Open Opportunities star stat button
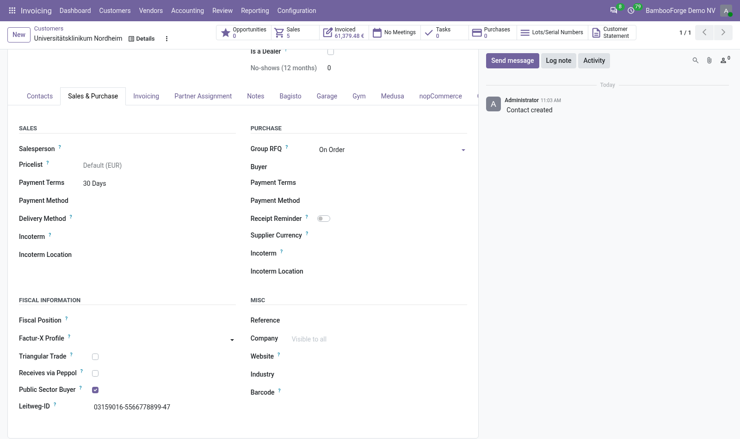Image resolution: width=740 pixels, height=439 pixels. [x=244, y=32]
